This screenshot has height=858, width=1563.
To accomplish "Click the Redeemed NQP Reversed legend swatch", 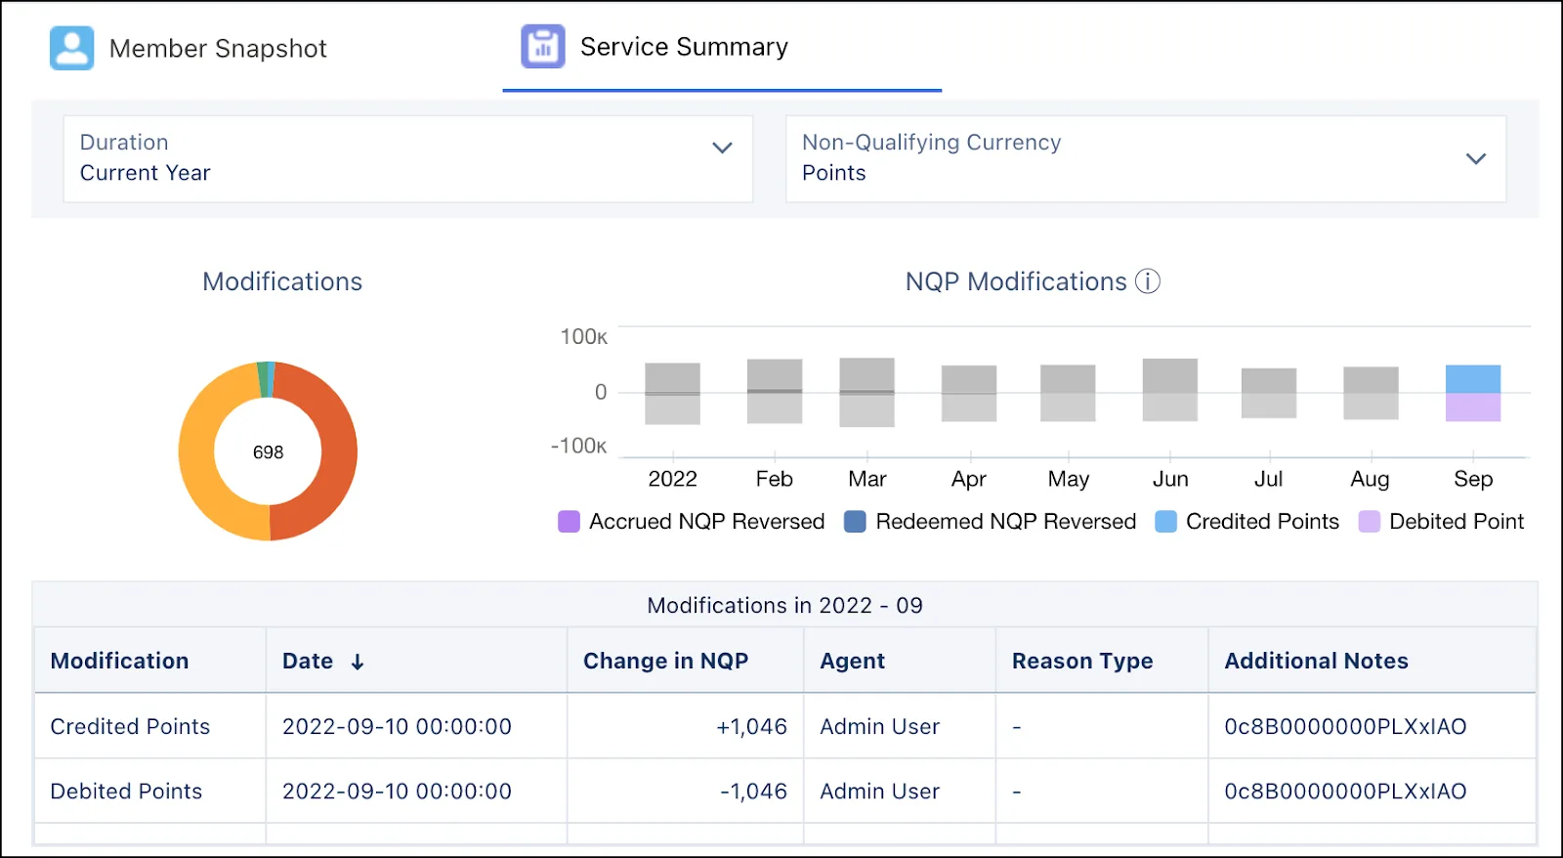I will (855, 522).
